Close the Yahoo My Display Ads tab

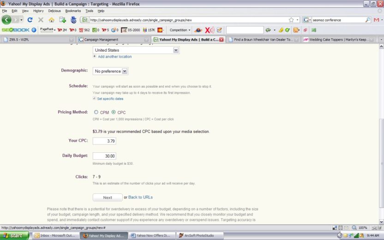[222, 40]
